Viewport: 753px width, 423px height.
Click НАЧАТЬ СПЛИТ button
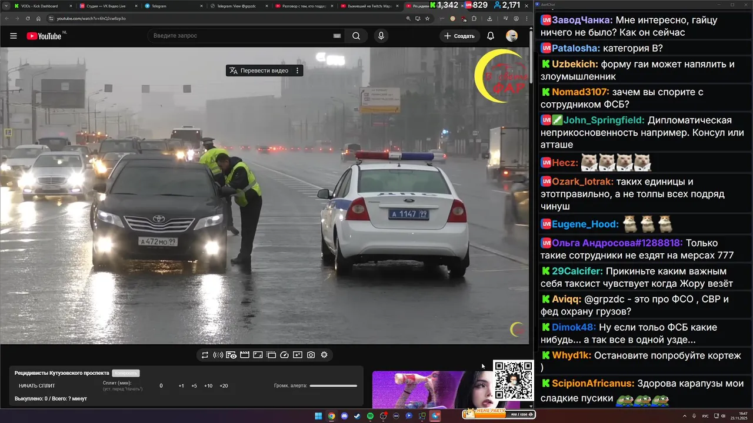click(37, 386)
